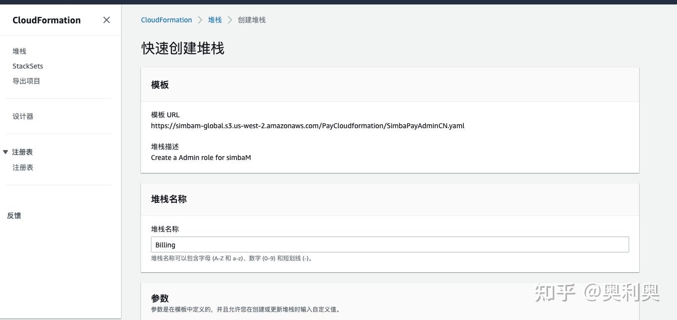This screenshot has height=320, width=677.
Task: Open the 反馈 feedback option
Action: 13,216
